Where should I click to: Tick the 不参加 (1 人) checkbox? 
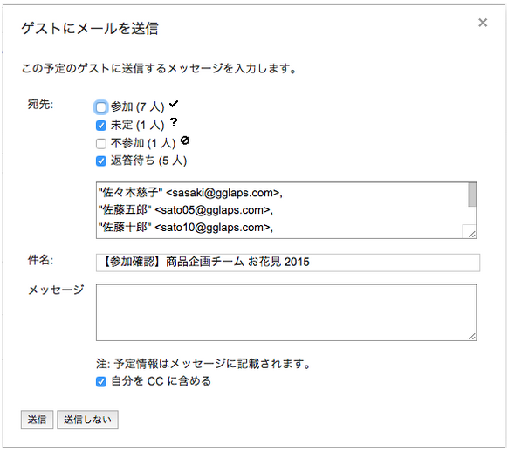pyautogui.click(x=101, y=143)
